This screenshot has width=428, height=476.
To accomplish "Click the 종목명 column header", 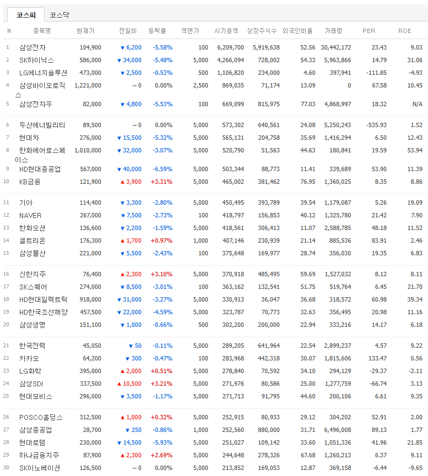I will [x=42, y=31].
